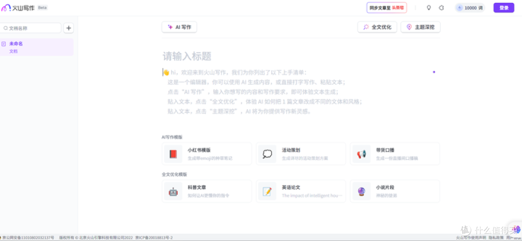
Task: Open the 京ICP备20018813号-2 footer link
Action: pos(154,238)
